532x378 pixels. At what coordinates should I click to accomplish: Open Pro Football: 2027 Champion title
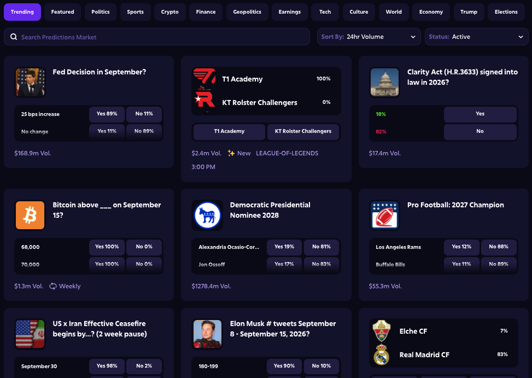pos(455,205)
